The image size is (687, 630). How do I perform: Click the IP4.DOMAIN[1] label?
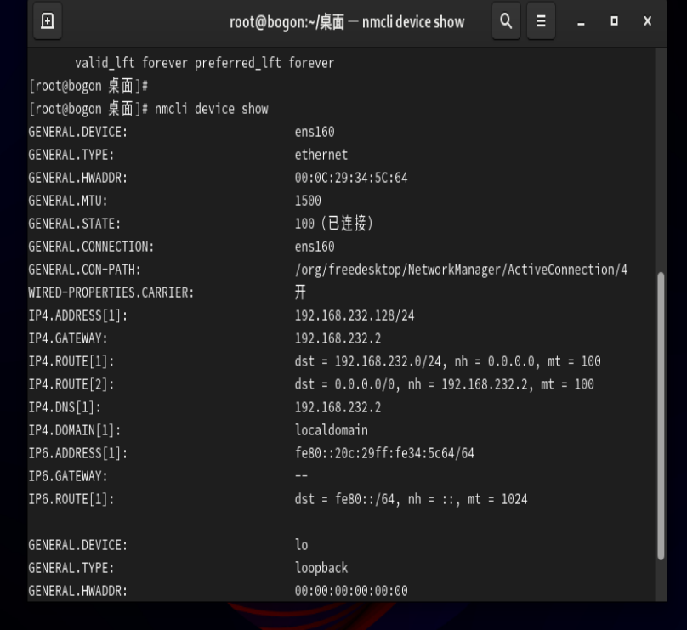pyautogui.click(x=75, y=430)
